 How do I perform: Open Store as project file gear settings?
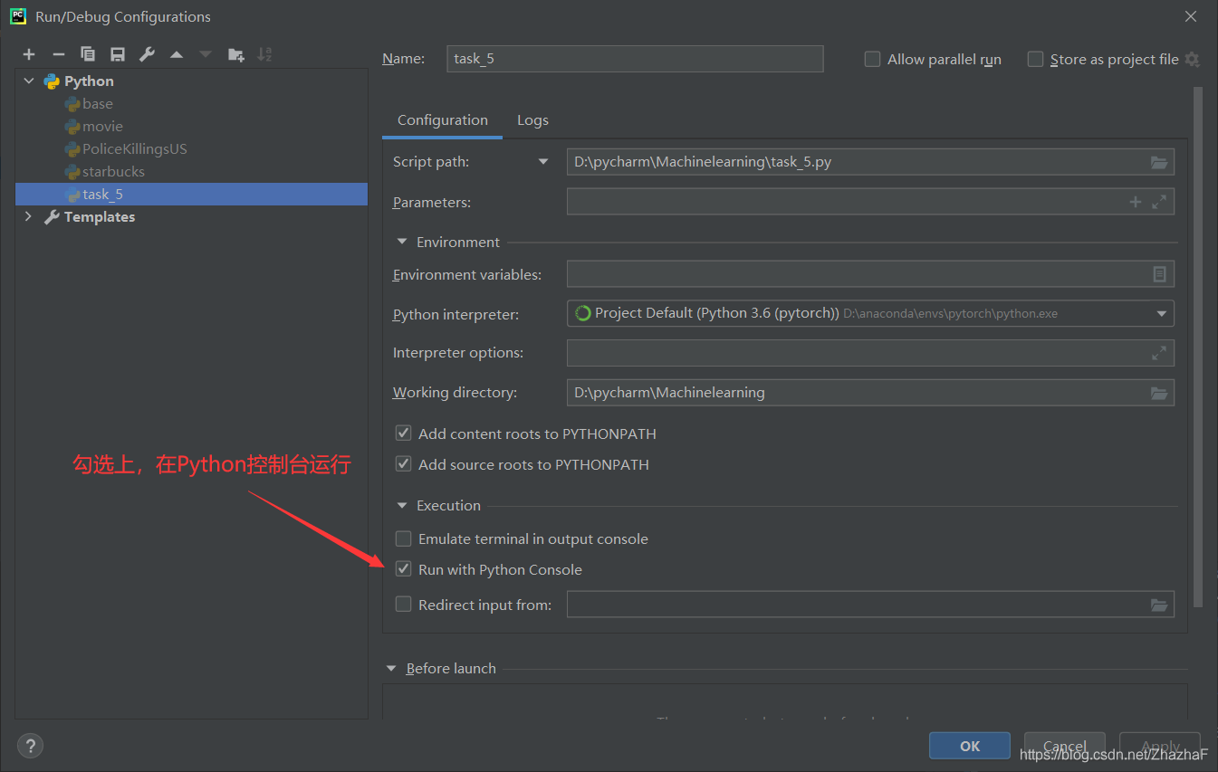(1193, 60)
